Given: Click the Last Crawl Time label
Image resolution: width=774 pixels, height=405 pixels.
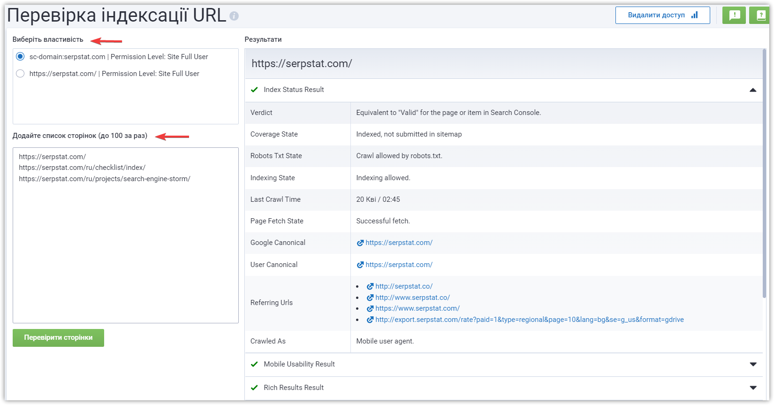Looking at the screenshot, I should 275,199.
